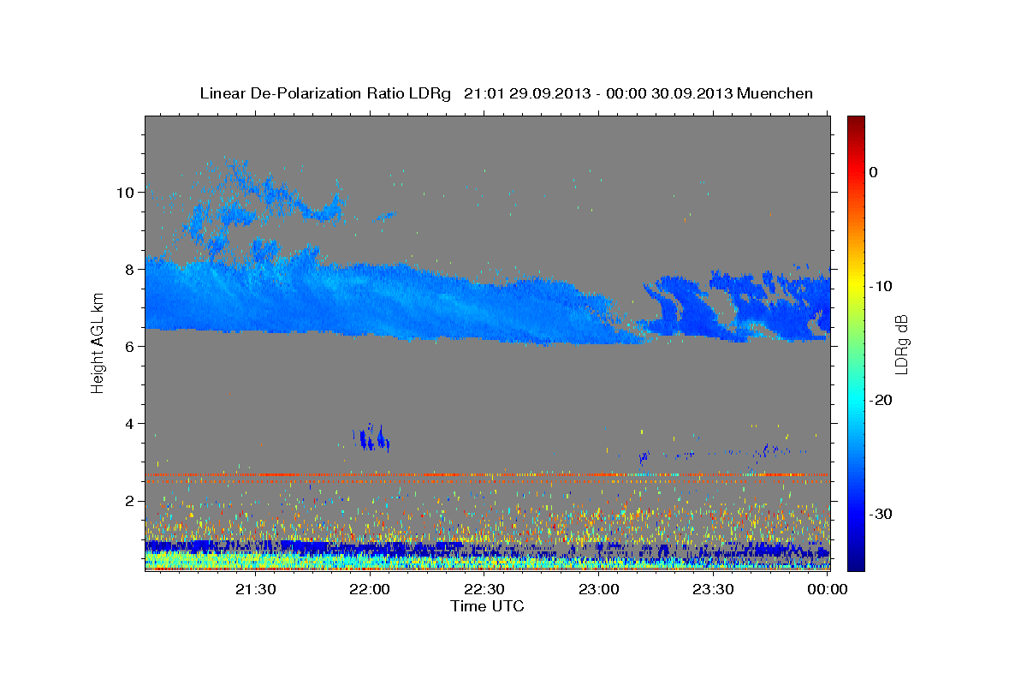Click the 00:00 time tick label

[827, 588]
